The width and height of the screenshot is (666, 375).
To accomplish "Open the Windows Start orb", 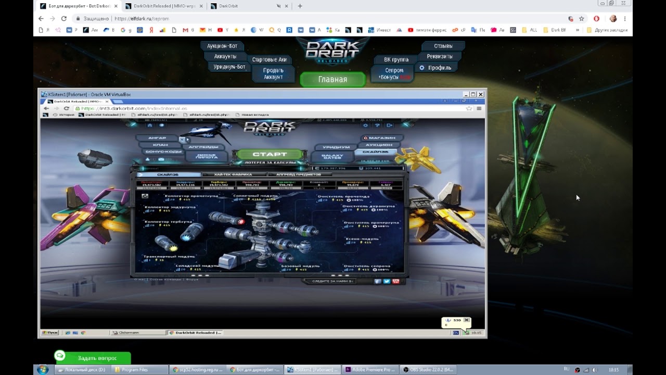I will tap(43, 369).
